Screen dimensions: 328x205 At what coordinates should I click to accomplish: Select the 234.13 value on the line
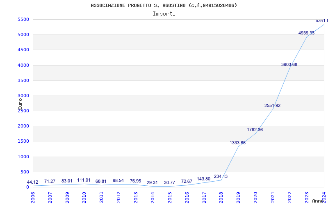coord(221,177)
